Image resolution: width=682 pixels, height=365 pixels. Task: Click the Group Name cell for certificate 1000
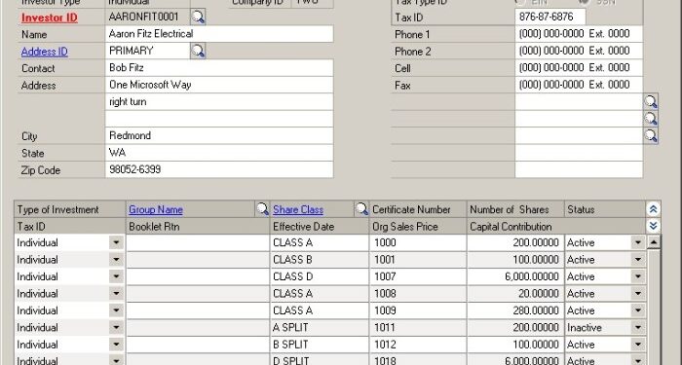coord(198,242)
